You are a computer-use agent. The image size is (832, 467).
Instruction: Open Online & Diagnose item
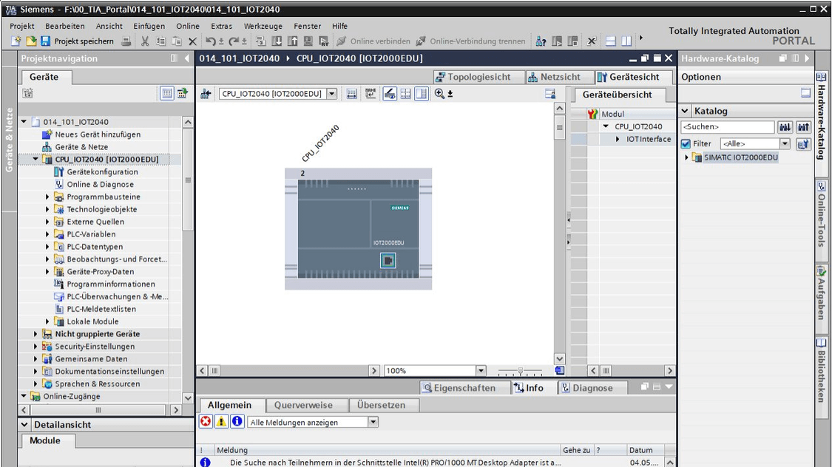pyautogui.click(x=101, y=184)
